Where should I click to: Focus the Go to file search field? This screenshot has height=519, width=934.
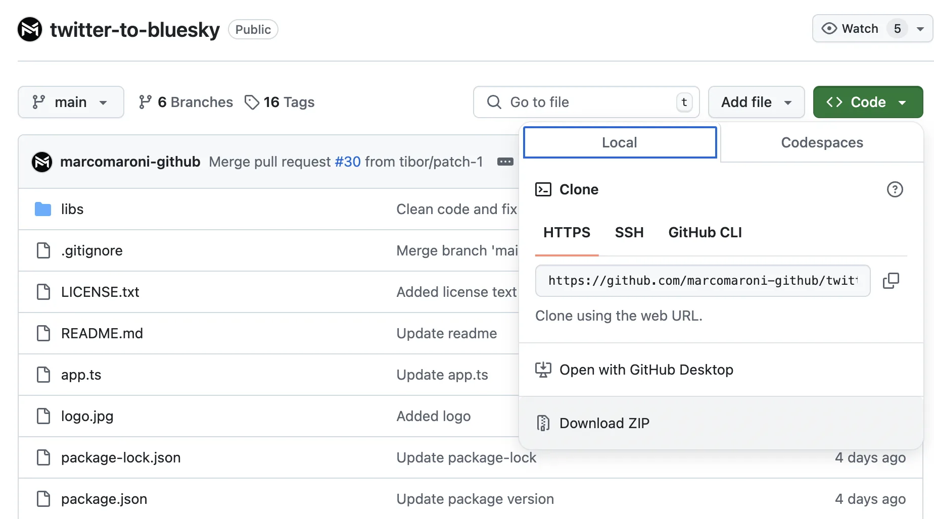[586, 102]
